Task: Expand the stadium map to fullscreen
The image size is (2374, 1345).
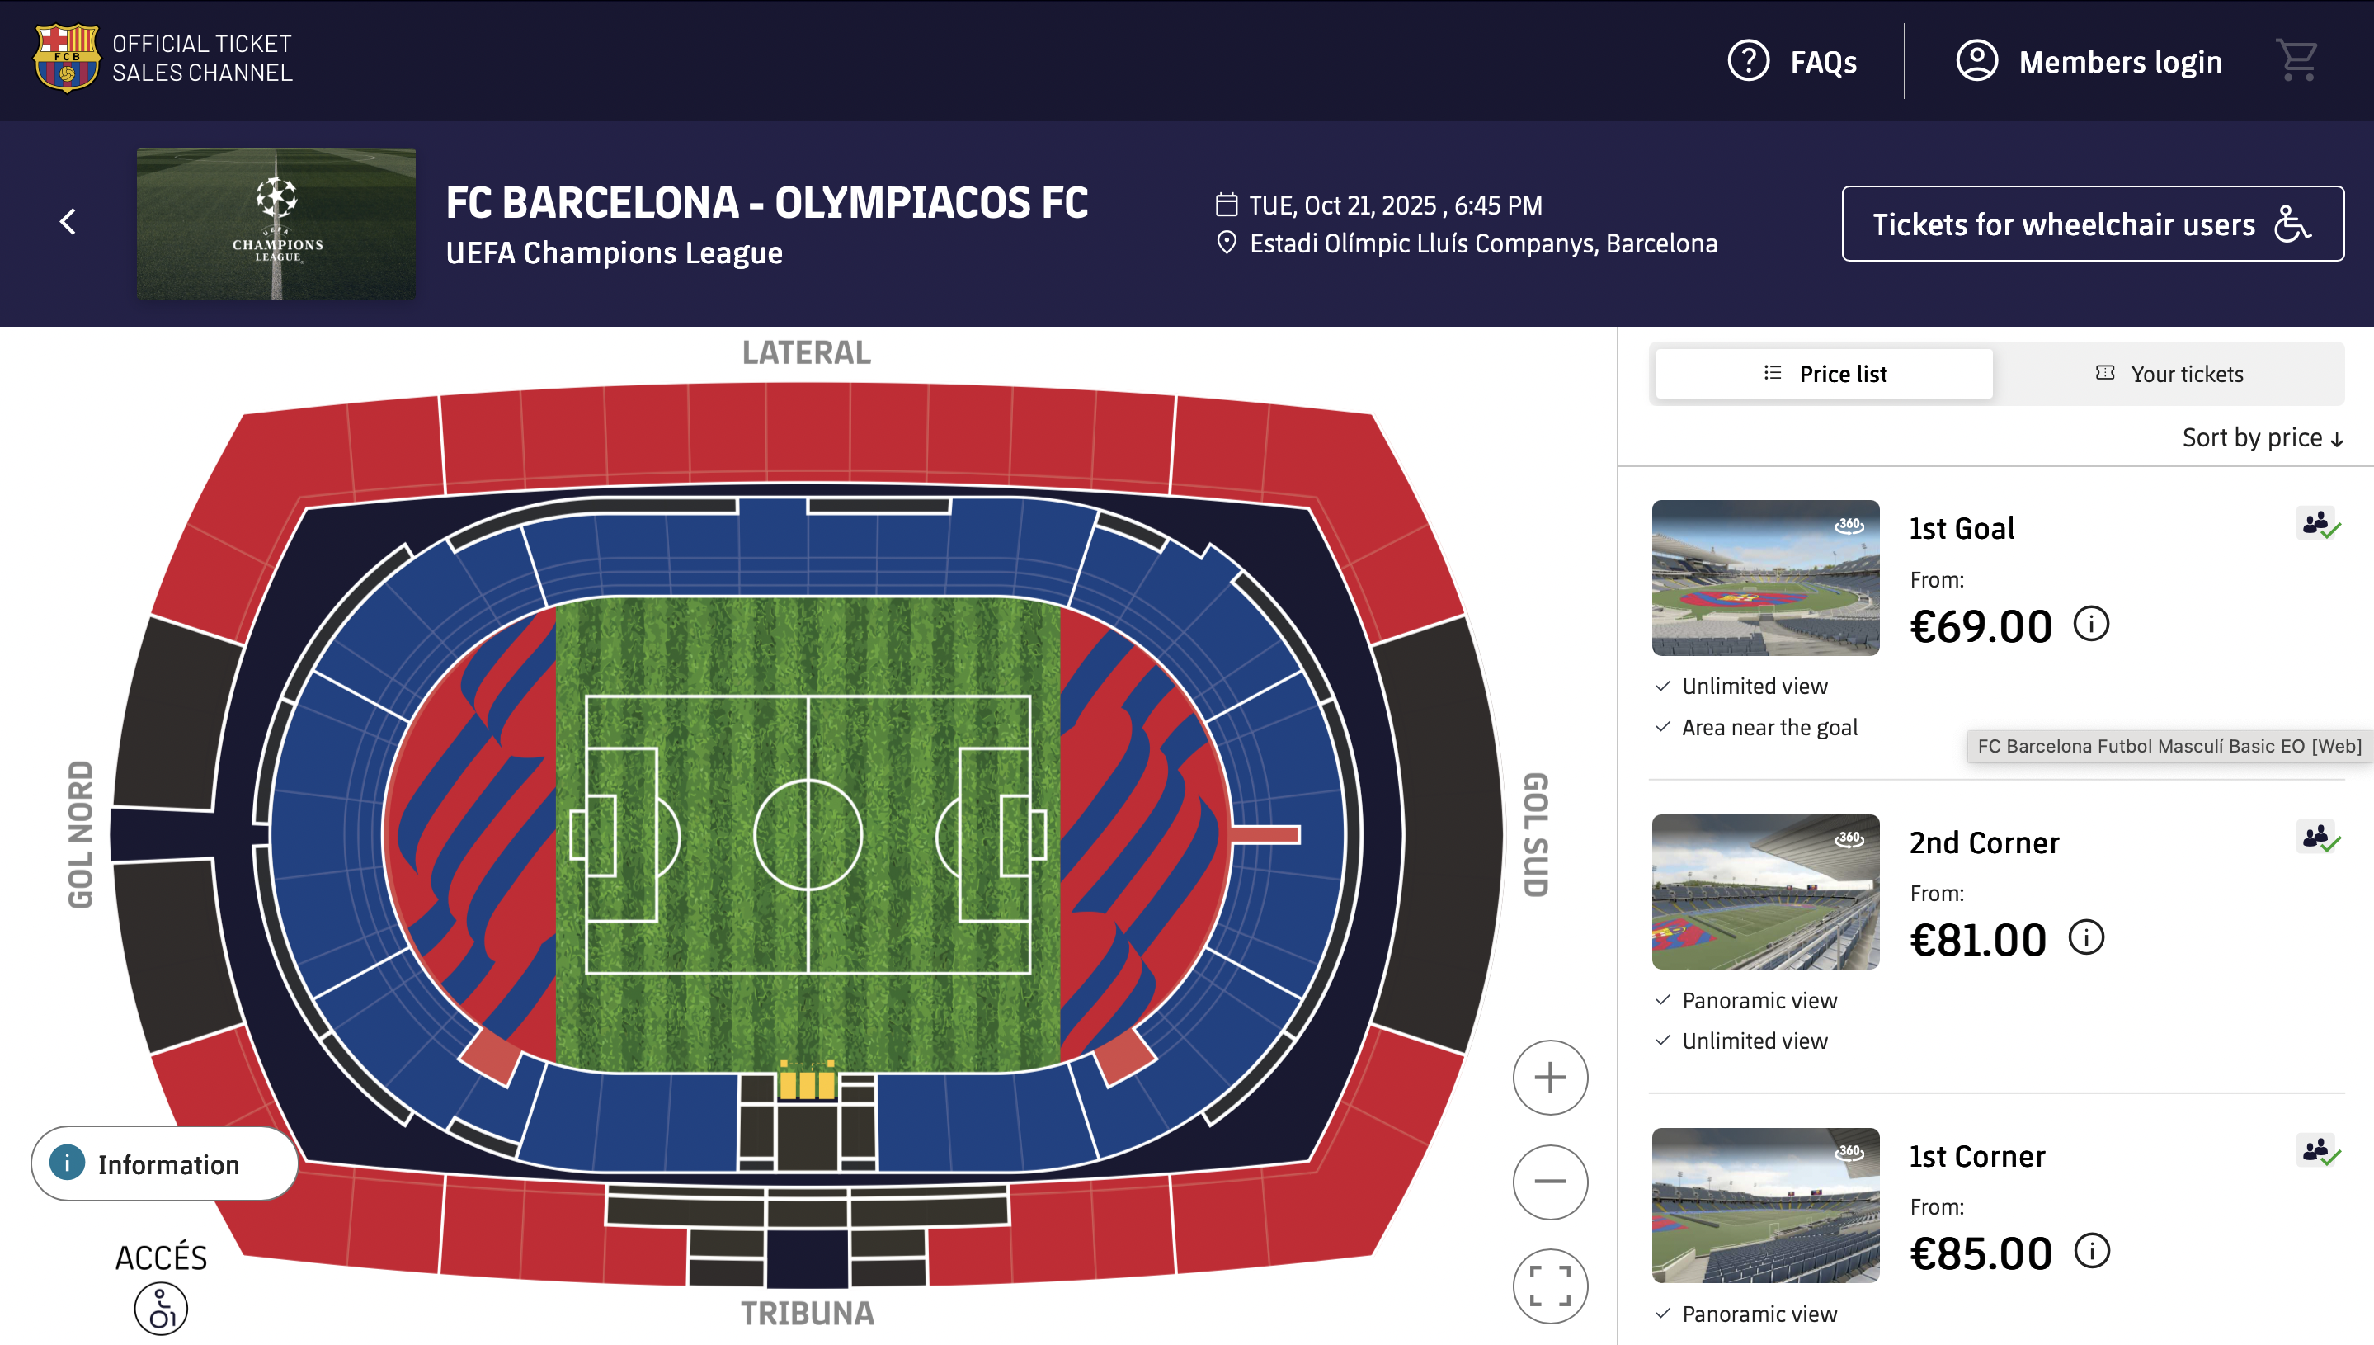Action: (x=1549, y=1286)
